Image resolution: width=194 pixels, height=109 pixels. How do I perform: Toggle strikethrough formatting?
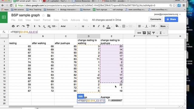click(x=103, y=26)
